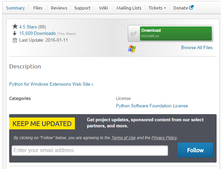The image size is (221, 169).
Task: Open the Browse All Files link
Action: [x=197, y=48]
